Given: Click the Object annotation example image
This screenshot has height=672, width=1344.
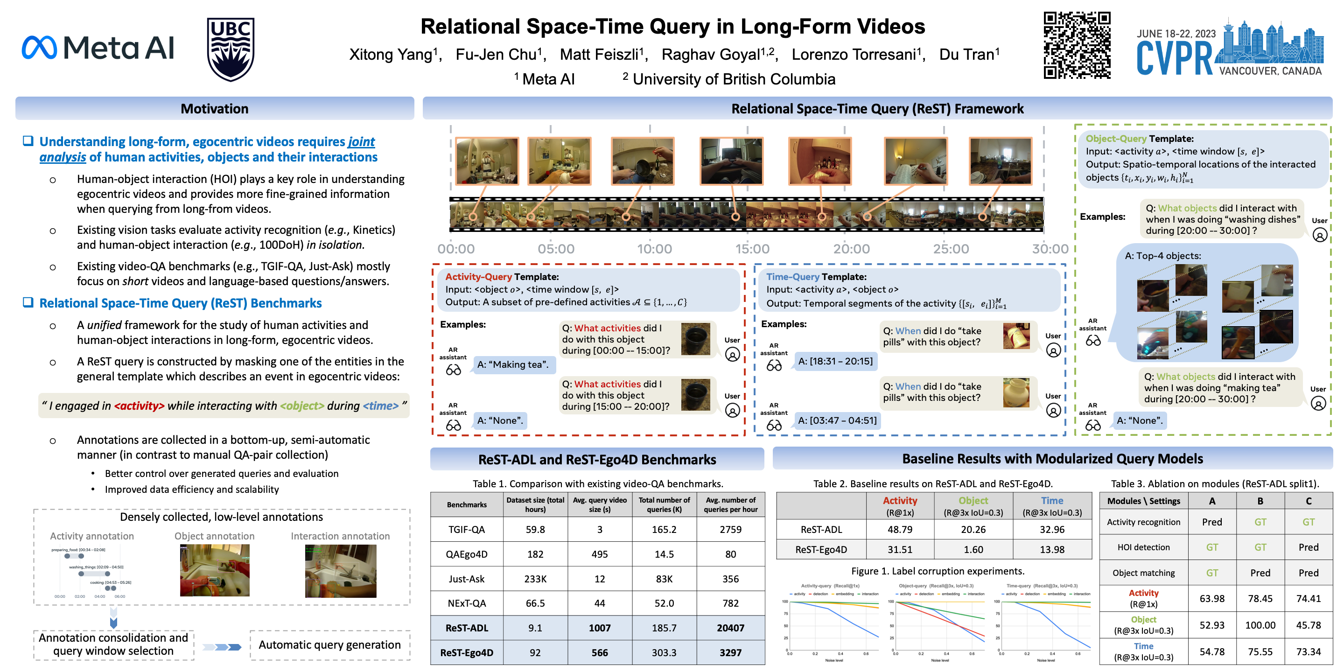Looking at the screenshot, I should pos(215,570).
